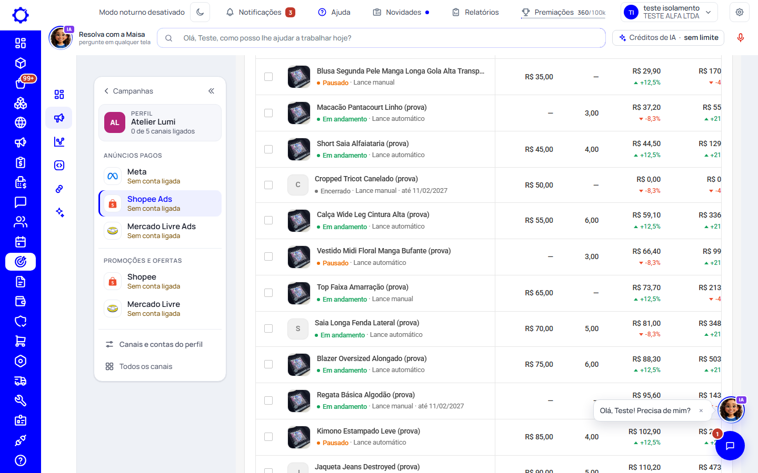Open the 99+ badge shopping bag icon
Viewport: 758px width, 473px height.
pos(21,83)
